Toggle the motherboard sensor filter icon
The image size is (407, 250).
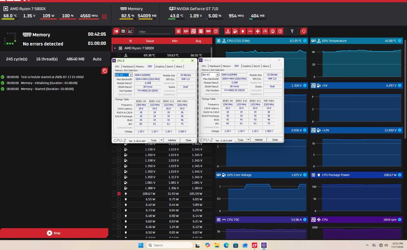pos(193,31)
